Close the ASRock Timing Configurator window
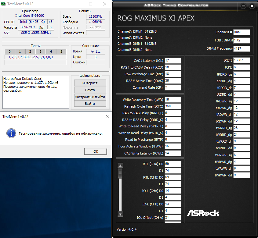 [x=252, y=6]
